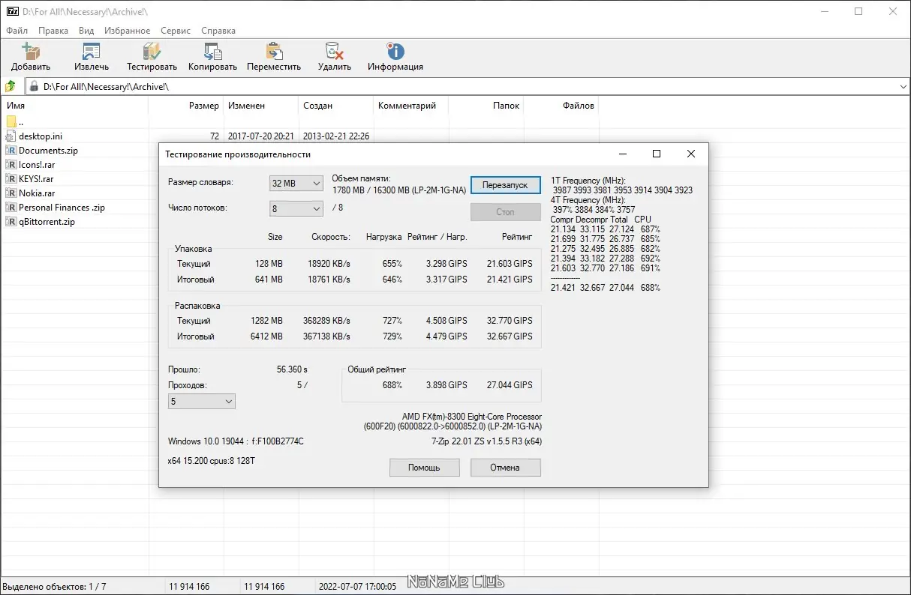
Task: Select the qBittorrent.zip archive icon
Action: [x=11, y=222]
